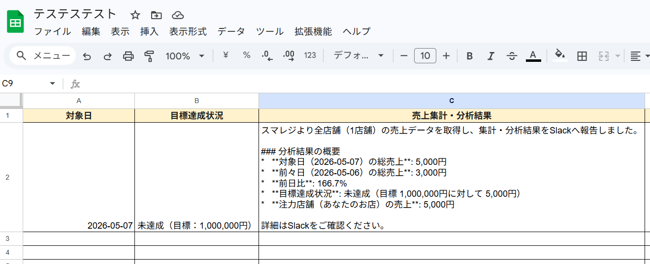
Task: Increase font size with plus button
Action: tap(446, 56)
